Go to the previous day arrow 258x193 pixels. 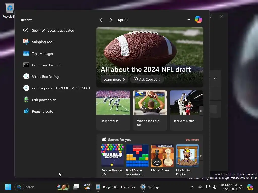tap(101, 20)
